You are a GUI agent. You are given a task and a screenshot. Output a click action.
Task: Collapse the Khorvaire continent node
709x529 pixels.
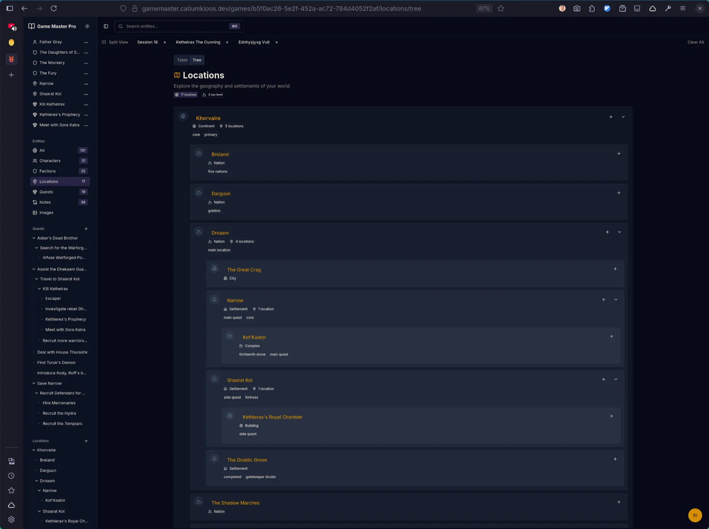(623, 117)
